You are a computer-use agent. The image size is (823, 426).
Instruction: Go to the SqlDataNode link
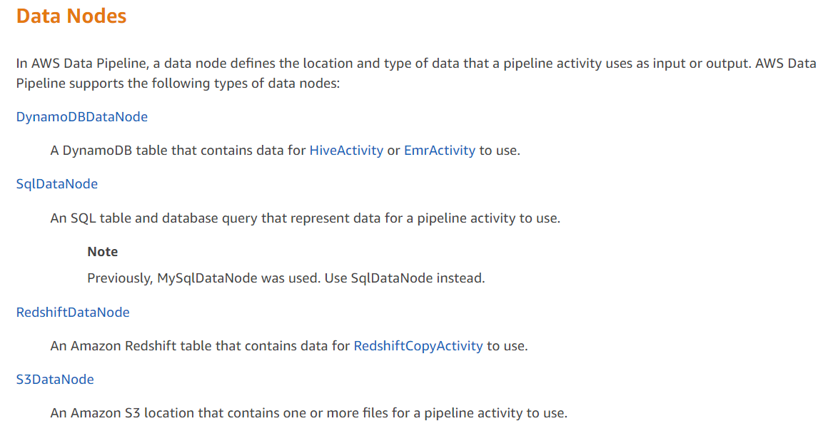56,184
